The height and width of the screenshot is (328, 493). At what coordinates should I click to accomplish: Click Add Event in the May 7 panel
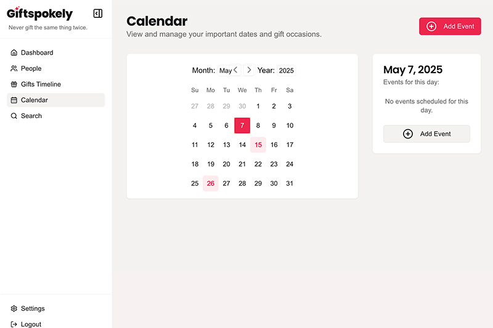[426, 134]
